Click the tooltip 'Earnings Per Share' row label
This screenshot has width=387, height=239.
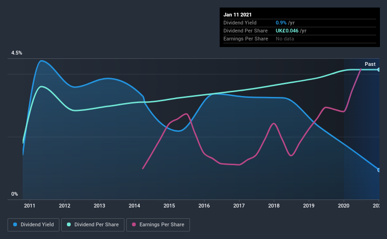246,39
